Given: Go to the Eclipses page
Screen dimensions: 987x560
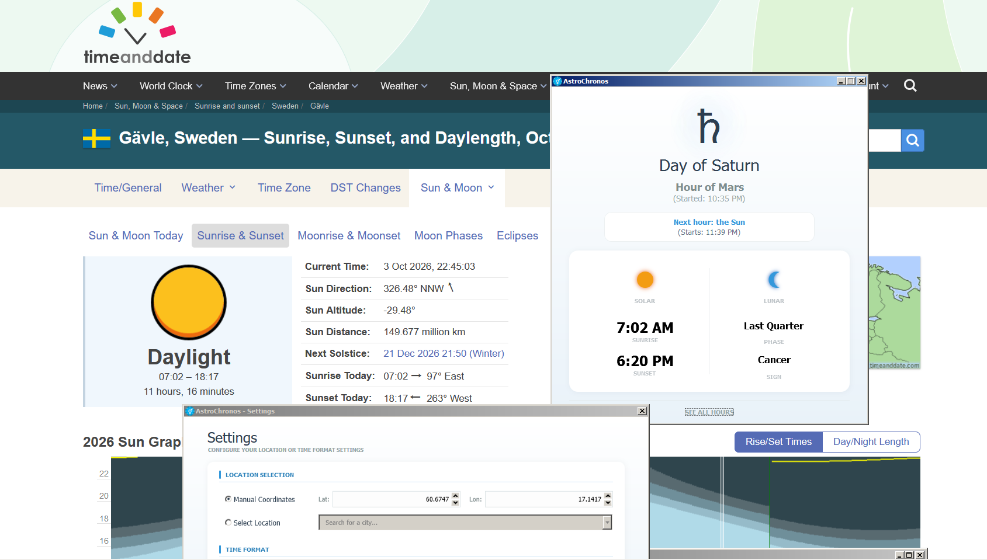Looking at the screenshot, I should pyautogui.click(x=517, y=236).
